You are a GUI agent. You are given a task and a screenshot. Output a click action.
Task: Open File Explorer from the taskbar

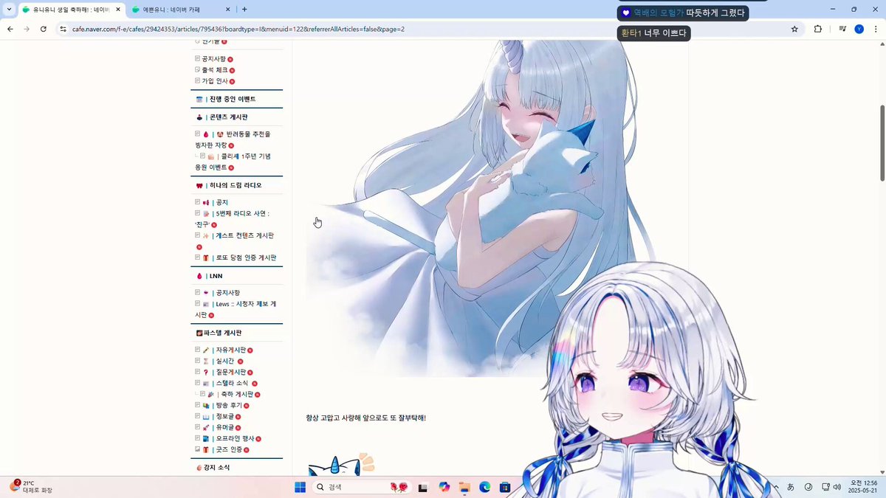[x=464, y=487]
